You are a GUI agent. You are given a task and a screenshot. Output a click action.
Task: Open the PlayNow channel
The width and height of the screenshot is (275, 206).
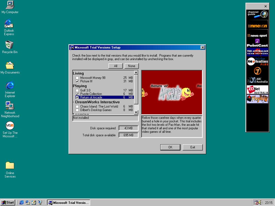[x=257, y=99]
